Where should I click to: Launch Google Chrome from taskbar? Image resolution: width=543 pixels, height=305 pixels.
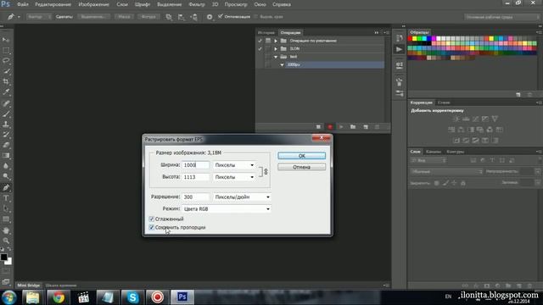point(59,297)
